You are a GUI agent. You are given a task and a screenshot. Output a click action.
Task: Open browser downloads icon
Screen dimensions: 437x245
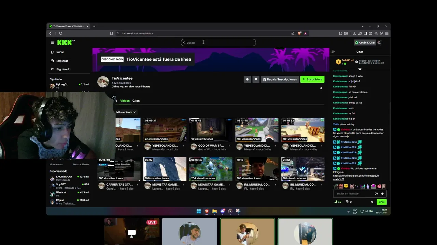coord(355,33)
